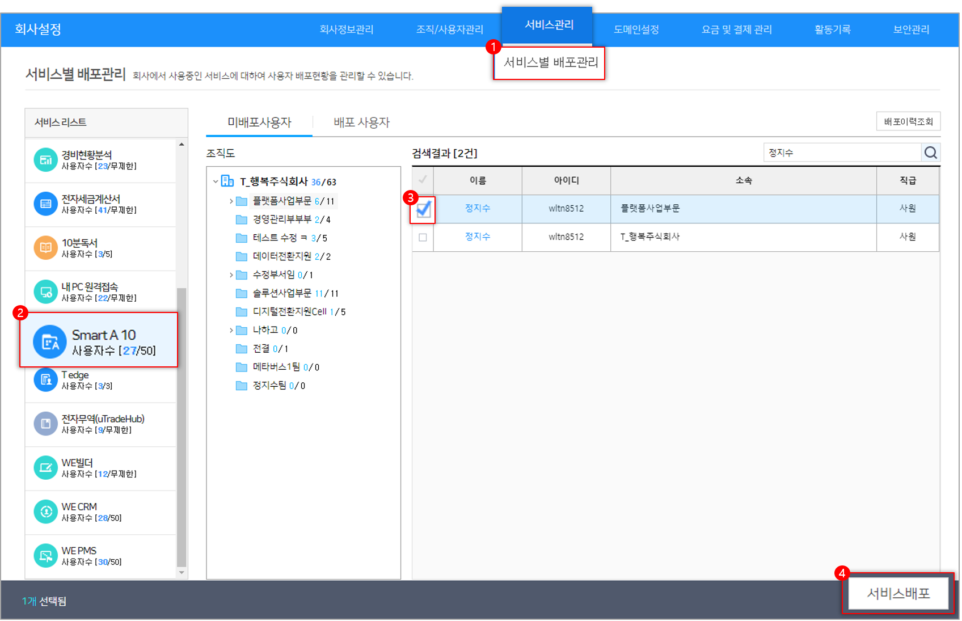This screenshot has width=962, height=621.
Task: Click the 소속 column header
Action: click(x=744, y=180)
